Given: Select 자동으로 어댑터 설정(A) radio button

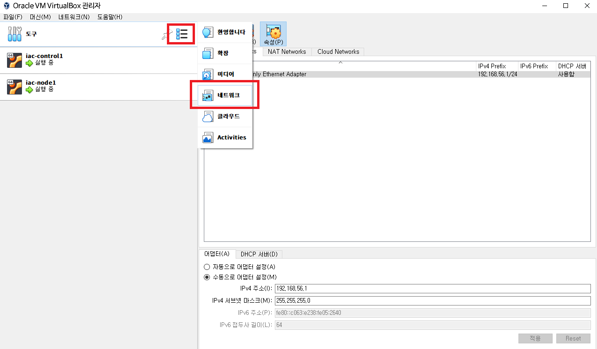Looking at the screenshot, I should pyautogui.click(x=207, y=267).
